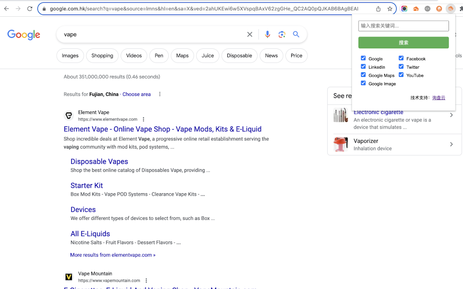Open the Devices sitelink

(83, 210)
